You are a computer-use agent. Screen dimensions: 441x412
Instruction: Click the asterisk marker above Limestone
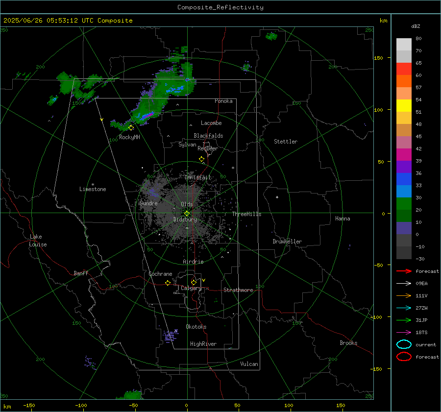93,185
